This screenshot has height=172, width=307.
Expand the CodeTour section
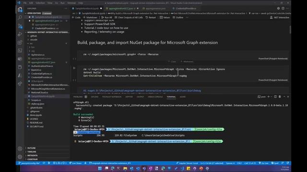pos(33,159)
